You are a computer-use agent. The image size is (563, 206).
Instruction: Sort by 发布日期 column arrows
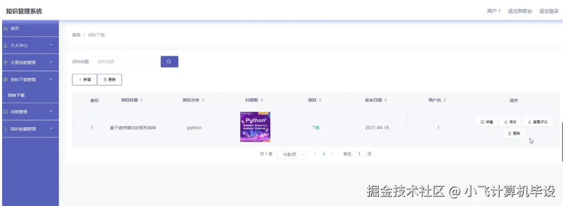[385, 100]
